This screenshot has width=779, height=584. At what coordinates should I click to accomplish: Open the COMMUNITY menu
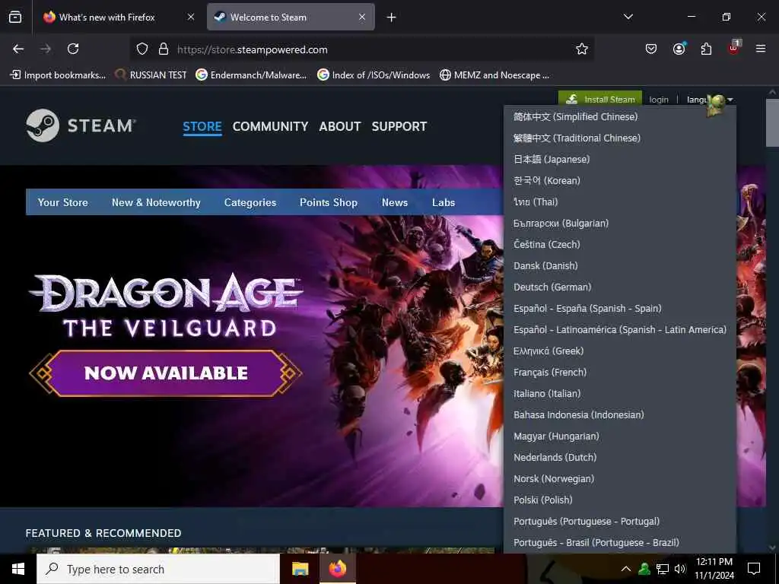[x=270, y=126]
